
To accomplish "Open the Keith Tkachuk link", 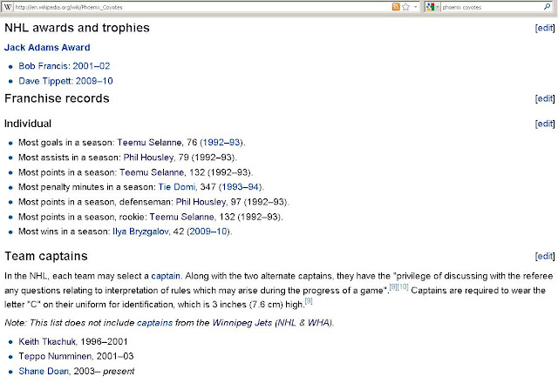I will click(x=47, y=342).
